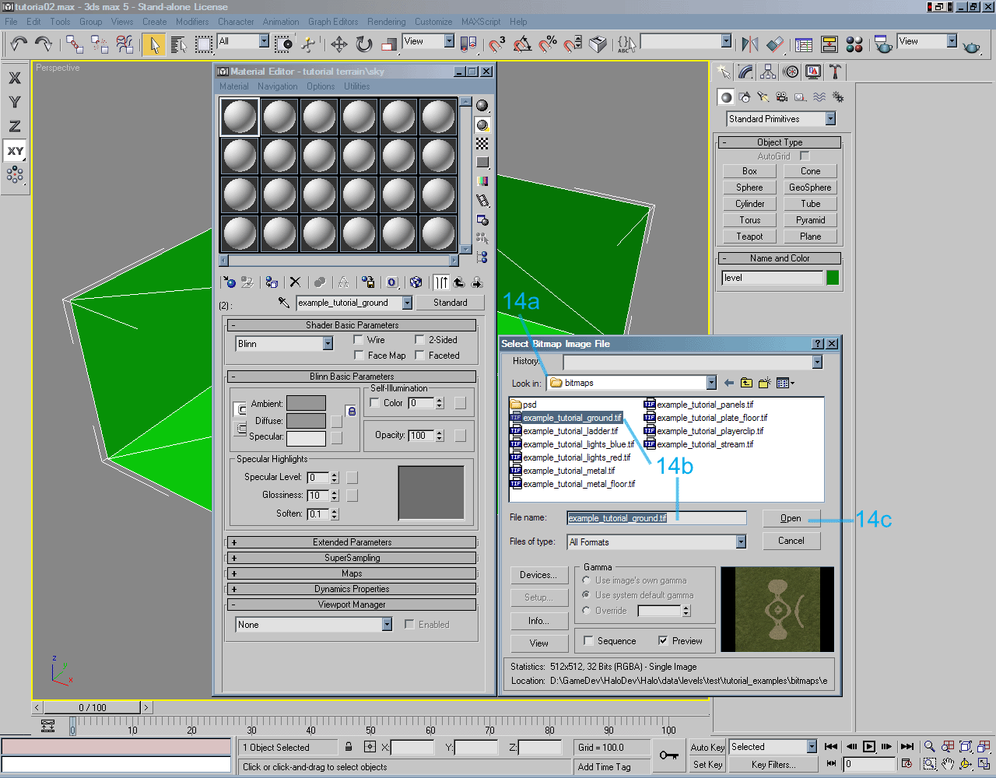The width and height of the screenshot is (996, 778).
Task: Open the Material menu in Material Editor
Action: coord(233,86)
